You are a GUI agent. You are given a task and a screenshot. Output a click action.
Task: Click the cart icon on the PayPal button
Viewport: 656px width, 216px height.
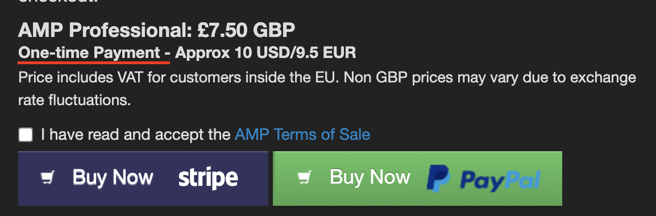(x=305, y=178)
